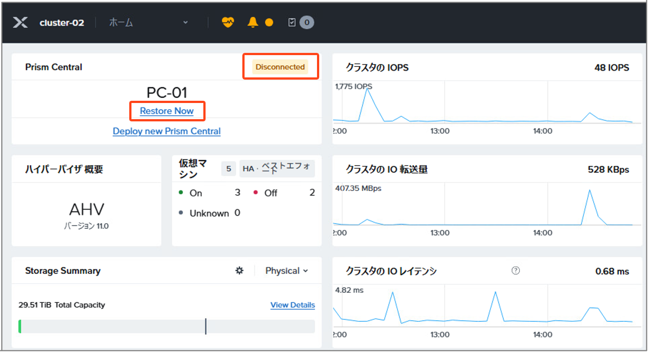Click the Storage Summary widget title
649x353 pixels.
63,271
